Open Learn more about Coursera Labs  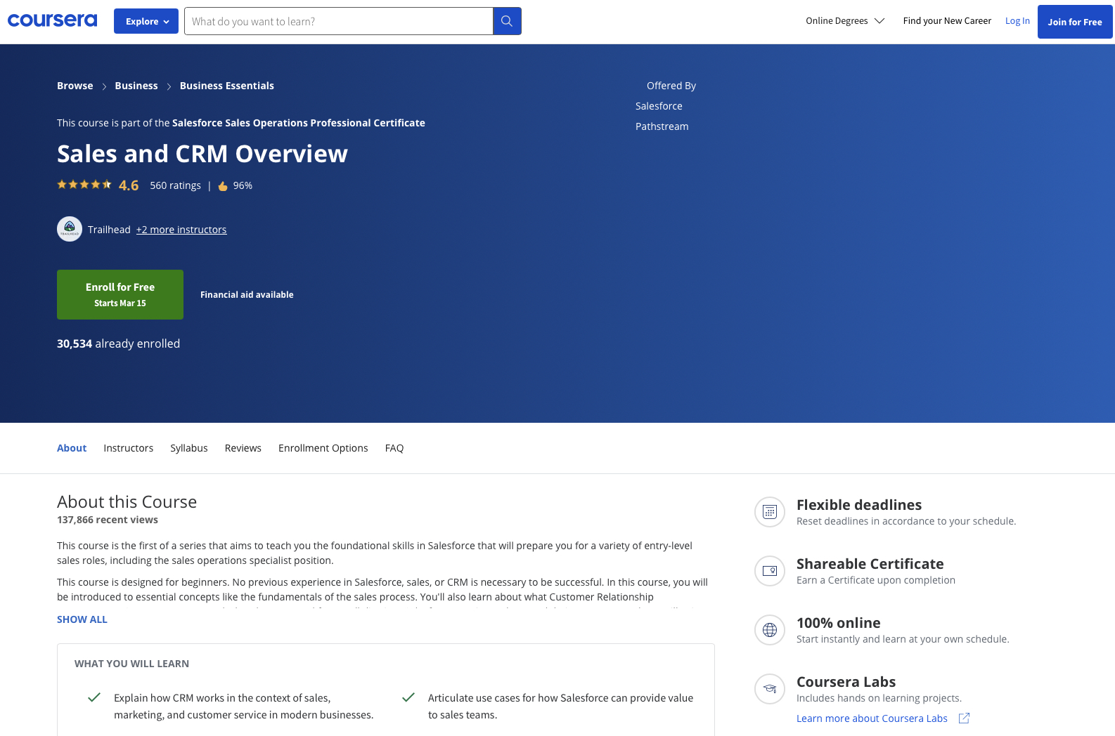[x=872, y=718]
